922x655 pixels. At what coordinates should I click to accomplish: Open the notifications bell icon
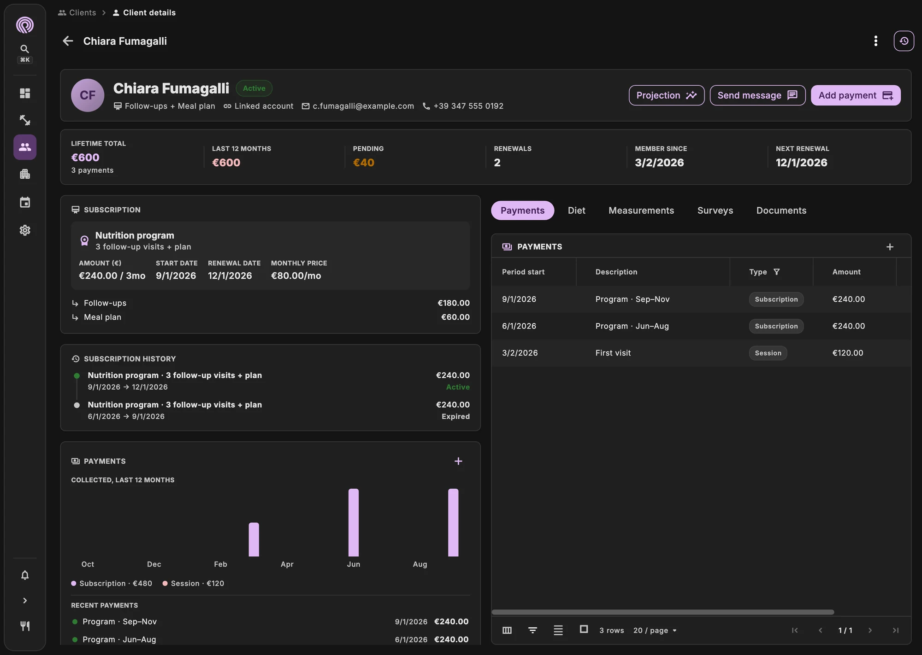25,575
